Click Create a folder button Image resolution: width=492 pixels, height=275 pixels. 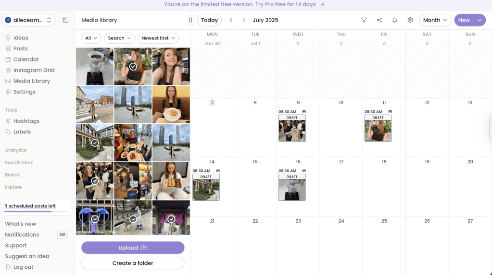point(133,263)
